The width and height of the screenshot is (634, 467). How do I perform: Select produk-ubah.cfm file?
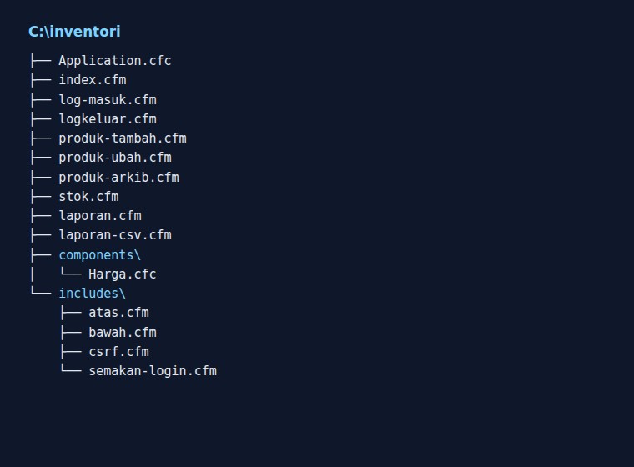click(115, 158)
